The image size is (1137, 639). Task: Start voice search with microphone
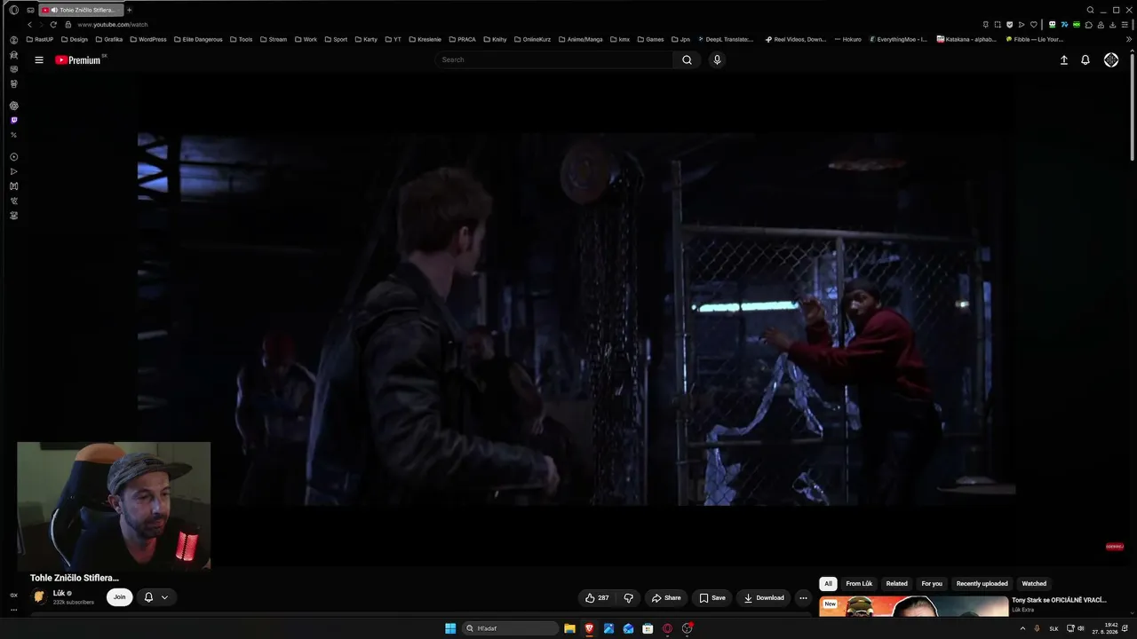point(717,60)
